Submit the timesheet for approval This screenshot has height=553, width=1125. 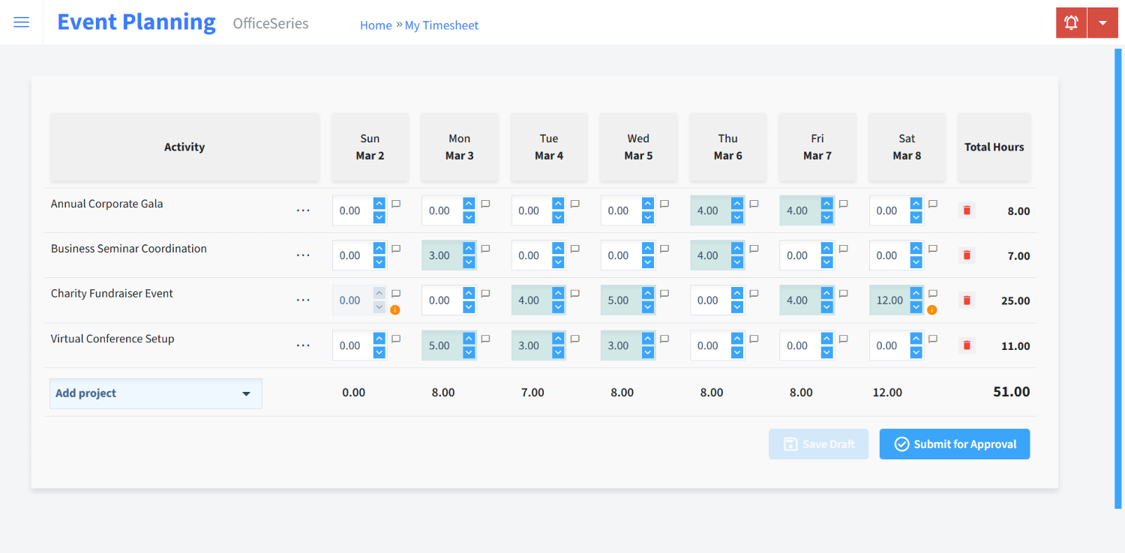(954, 444)
